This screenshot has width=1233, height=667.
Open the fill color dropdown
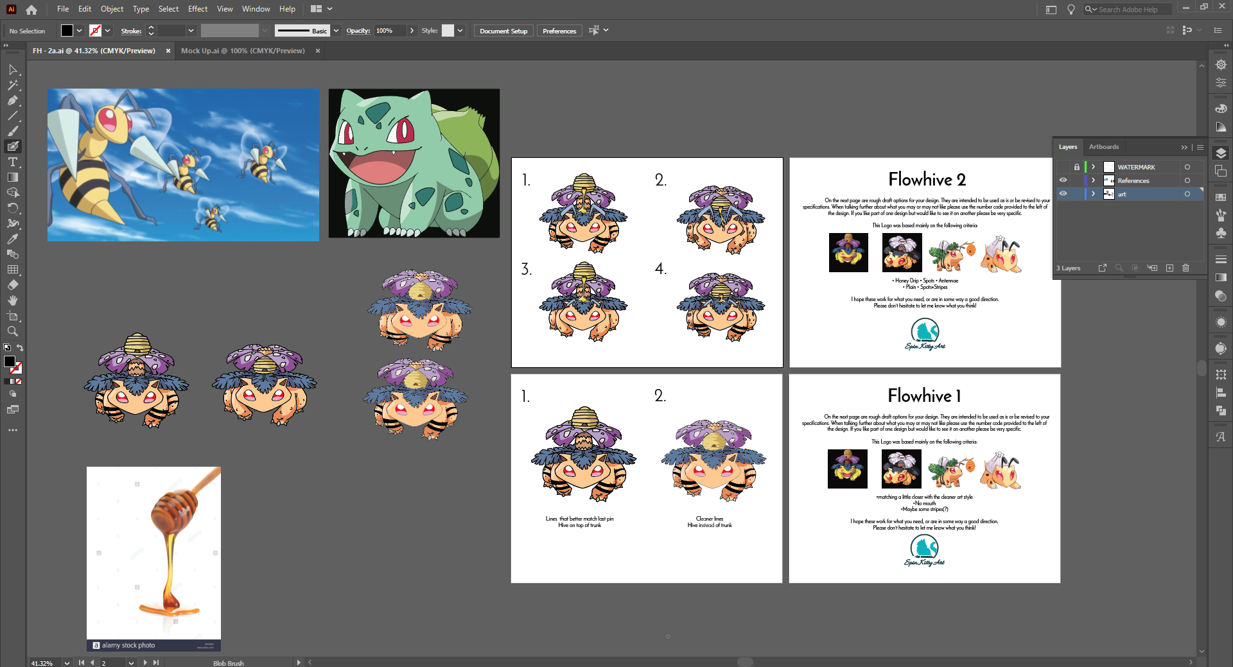tap(80, 31)
